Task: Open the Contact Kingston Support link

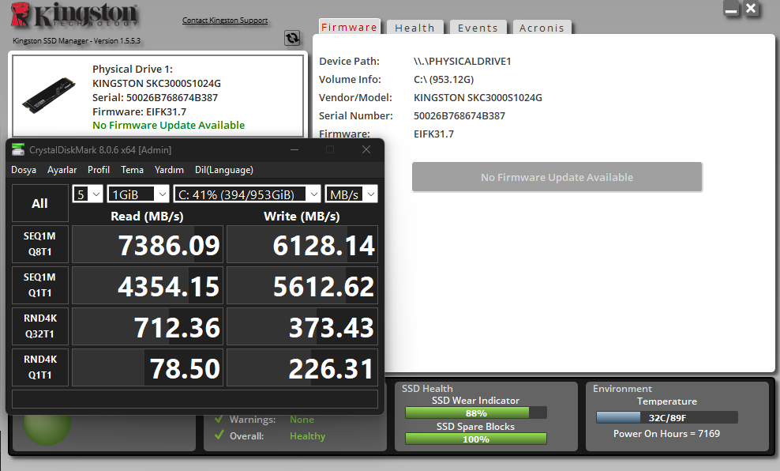Action: (x=225, y=21)
